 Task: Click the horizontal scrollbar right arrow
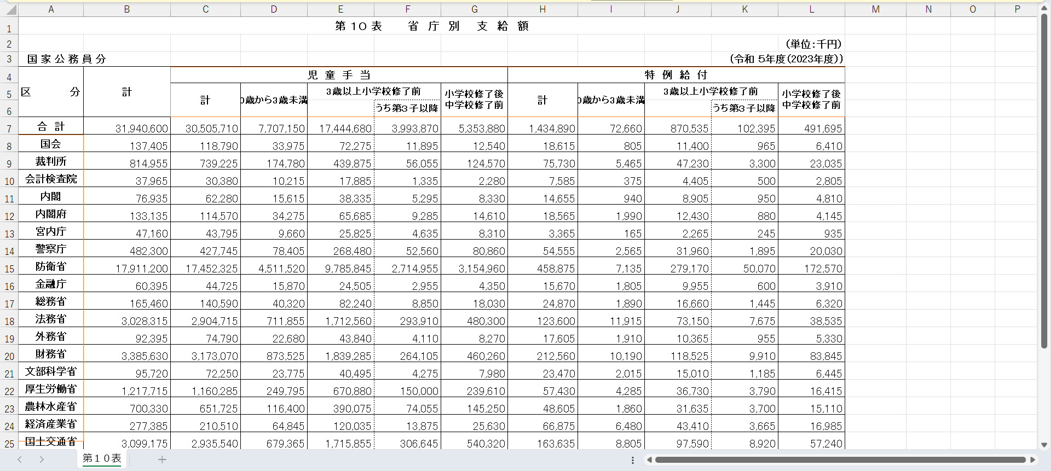(x=1032, y=460)
